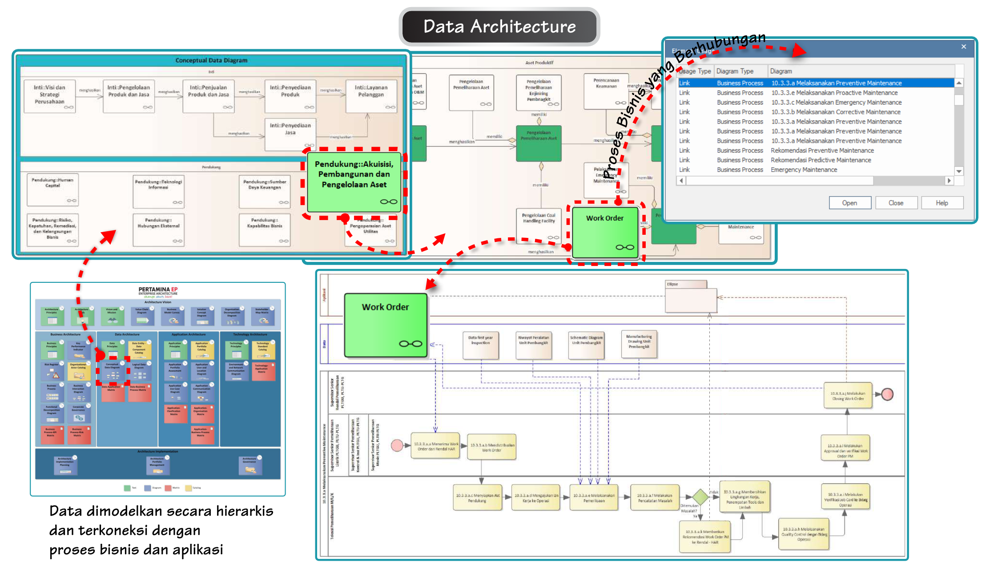Select Riwayat Peralatan Unit Pembangkit data object
Image resolution: width=990 pixels, height=570 pixels.
pyautogui.click(x=534, y=345)
